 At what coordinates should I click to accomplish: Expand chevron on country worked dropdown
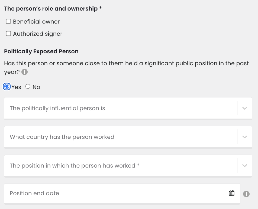pos(245,137)
